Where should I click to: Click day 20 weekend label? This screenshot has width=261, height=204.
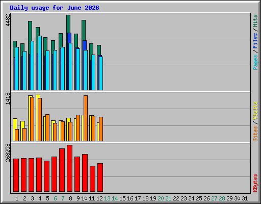tap(161, 198)
